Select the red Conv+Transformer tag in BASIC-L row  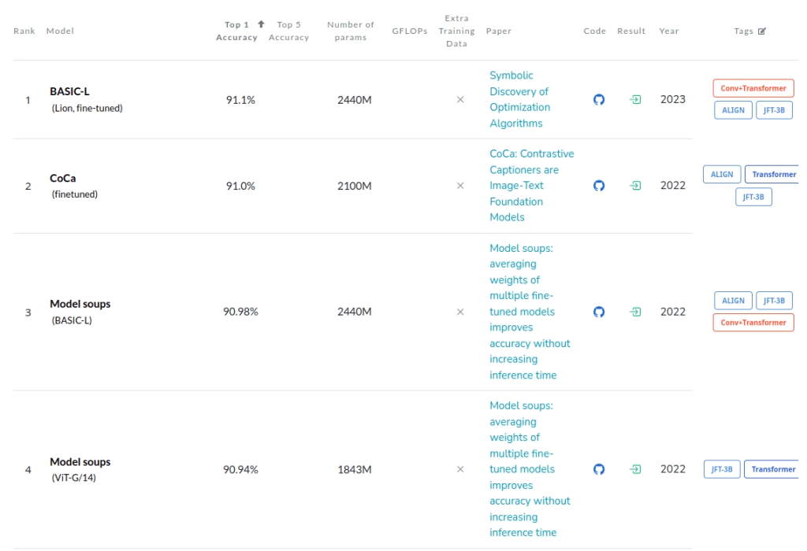(x=753, y=88)
